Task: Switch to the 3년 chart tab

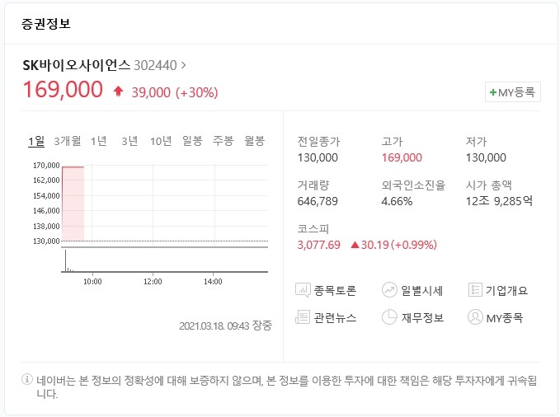Action: point(129,141)
